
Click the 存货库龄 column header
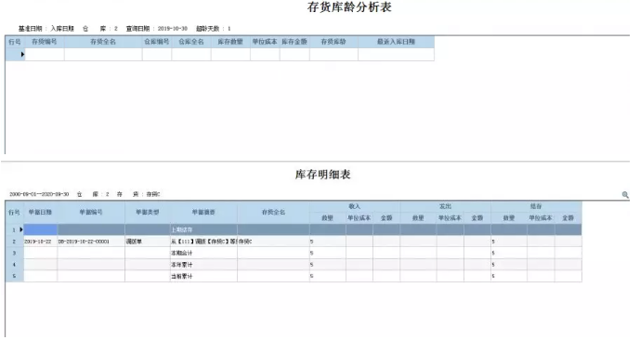(333, 42)
